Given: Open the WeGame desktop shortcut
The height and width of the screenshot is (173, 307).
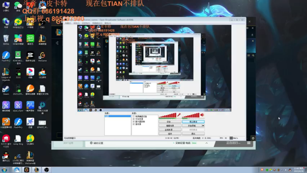Looking at the screenshot, I should pos(42,57).
